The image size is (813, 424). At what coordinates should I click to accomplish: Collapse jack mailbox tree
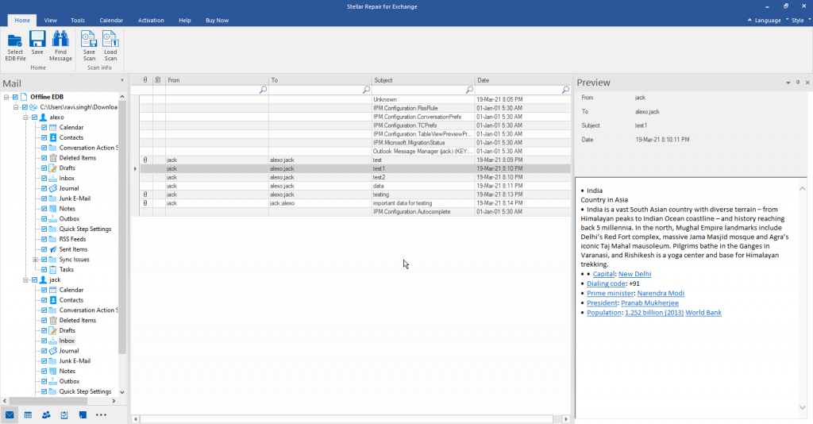point(25,279)
